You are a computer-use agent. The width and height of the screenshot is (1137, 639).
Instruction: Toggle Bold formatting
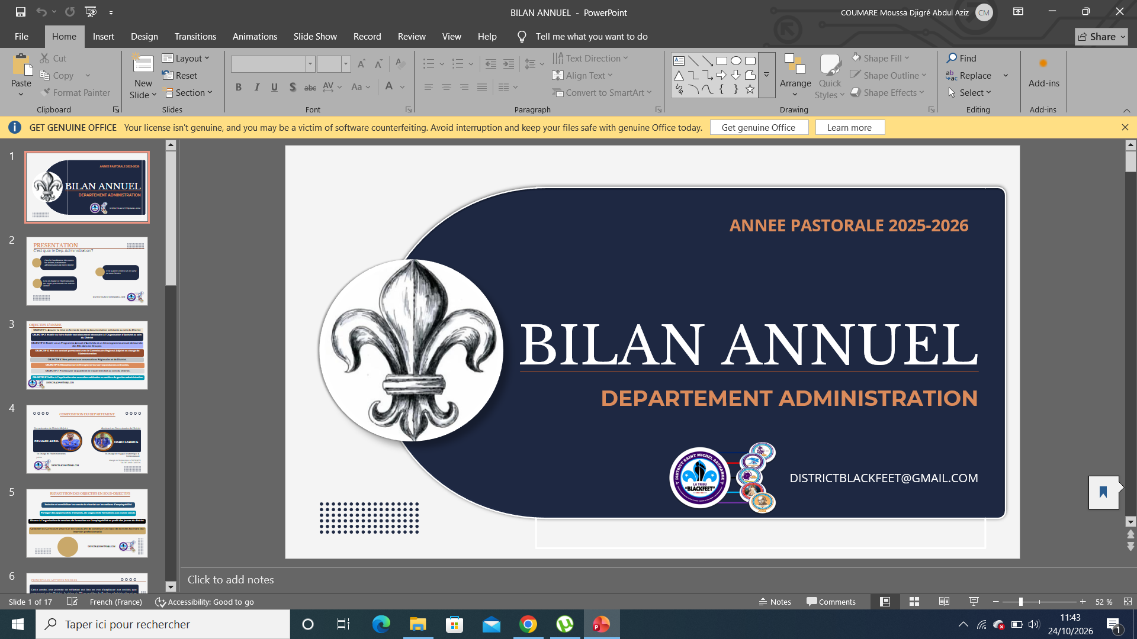pos(239,87)
